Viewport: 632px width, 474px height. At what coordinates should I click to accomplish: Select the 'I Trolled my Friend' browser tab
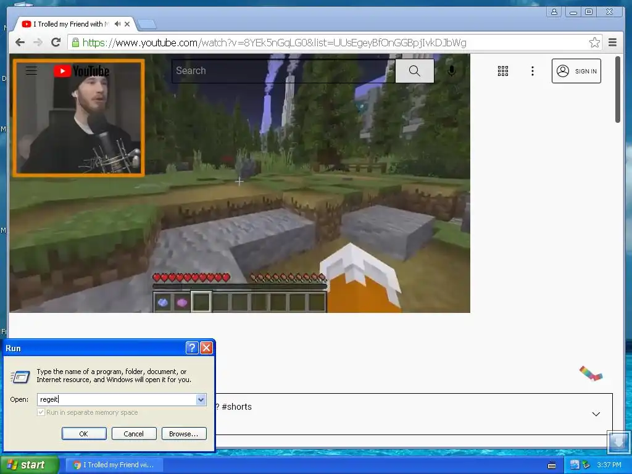click(x=71, y=24)
